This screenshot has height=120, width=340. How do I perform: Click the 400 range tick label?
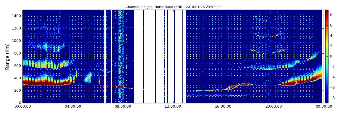click(17, 78)
